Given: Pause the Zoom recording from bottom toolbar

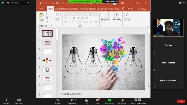Looking at the screenshot, I should point(136,100).
